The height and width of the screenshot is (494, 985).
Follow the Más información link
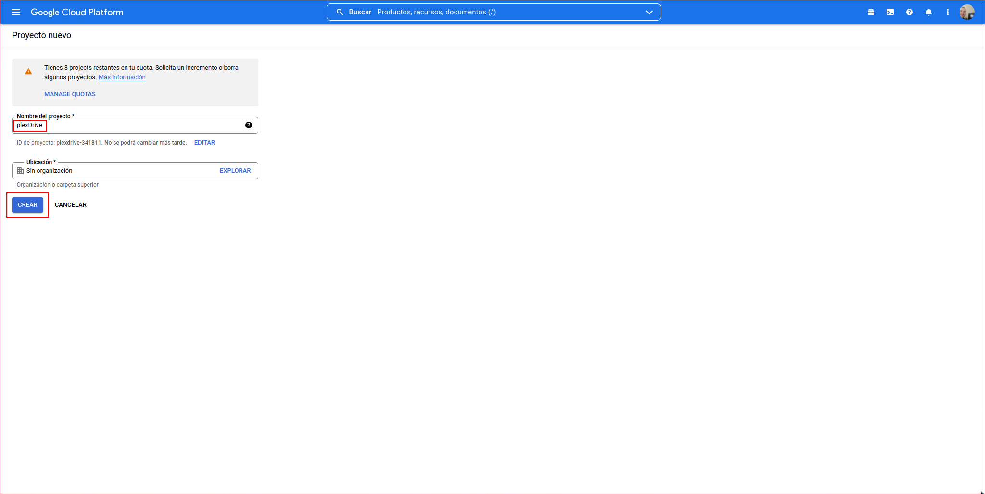[122, 77]
